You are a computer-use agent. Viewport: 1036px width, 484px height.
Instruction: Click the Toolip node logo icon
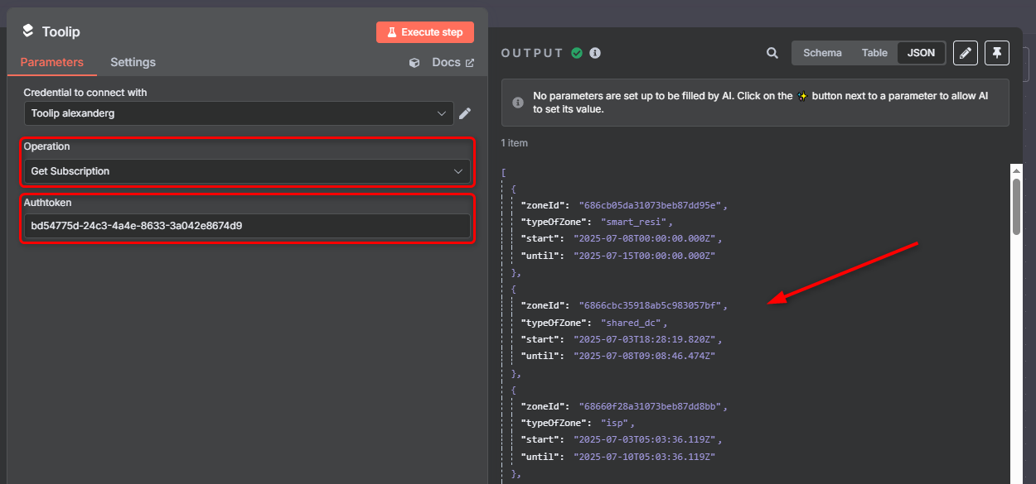(28, 31)
